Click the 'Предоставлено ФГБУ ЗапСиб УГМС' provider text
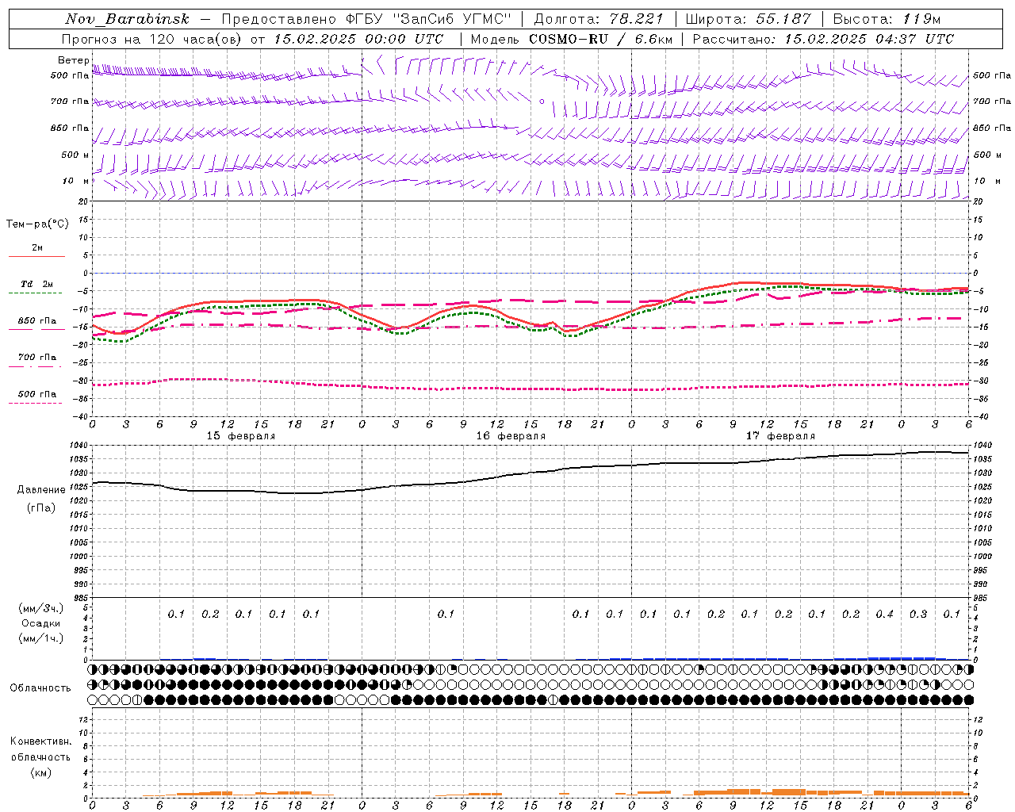1015x812 pixels. coord(366,19)
